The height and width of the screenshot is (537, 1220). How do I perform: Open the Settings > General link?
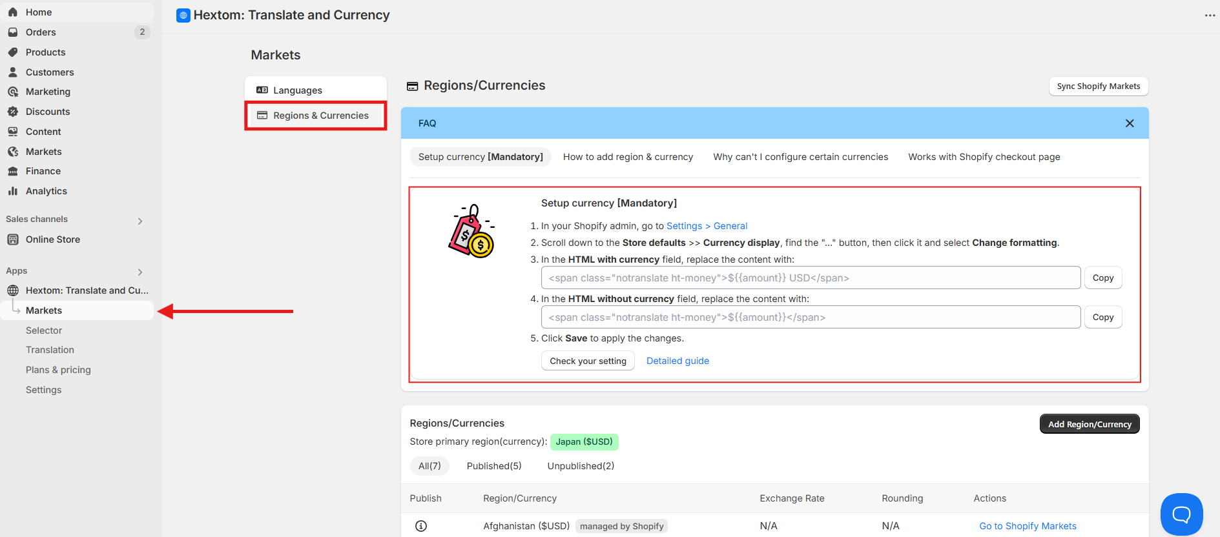click(x=707, y=226)
